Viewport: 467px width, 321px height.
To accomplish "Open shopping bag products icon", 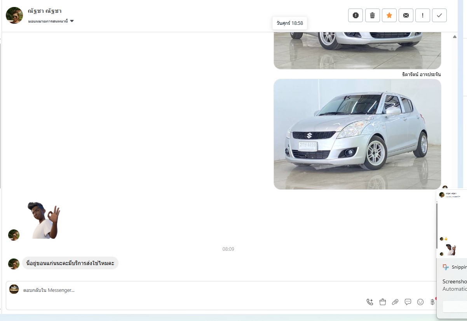I will (x=383, y=302).
